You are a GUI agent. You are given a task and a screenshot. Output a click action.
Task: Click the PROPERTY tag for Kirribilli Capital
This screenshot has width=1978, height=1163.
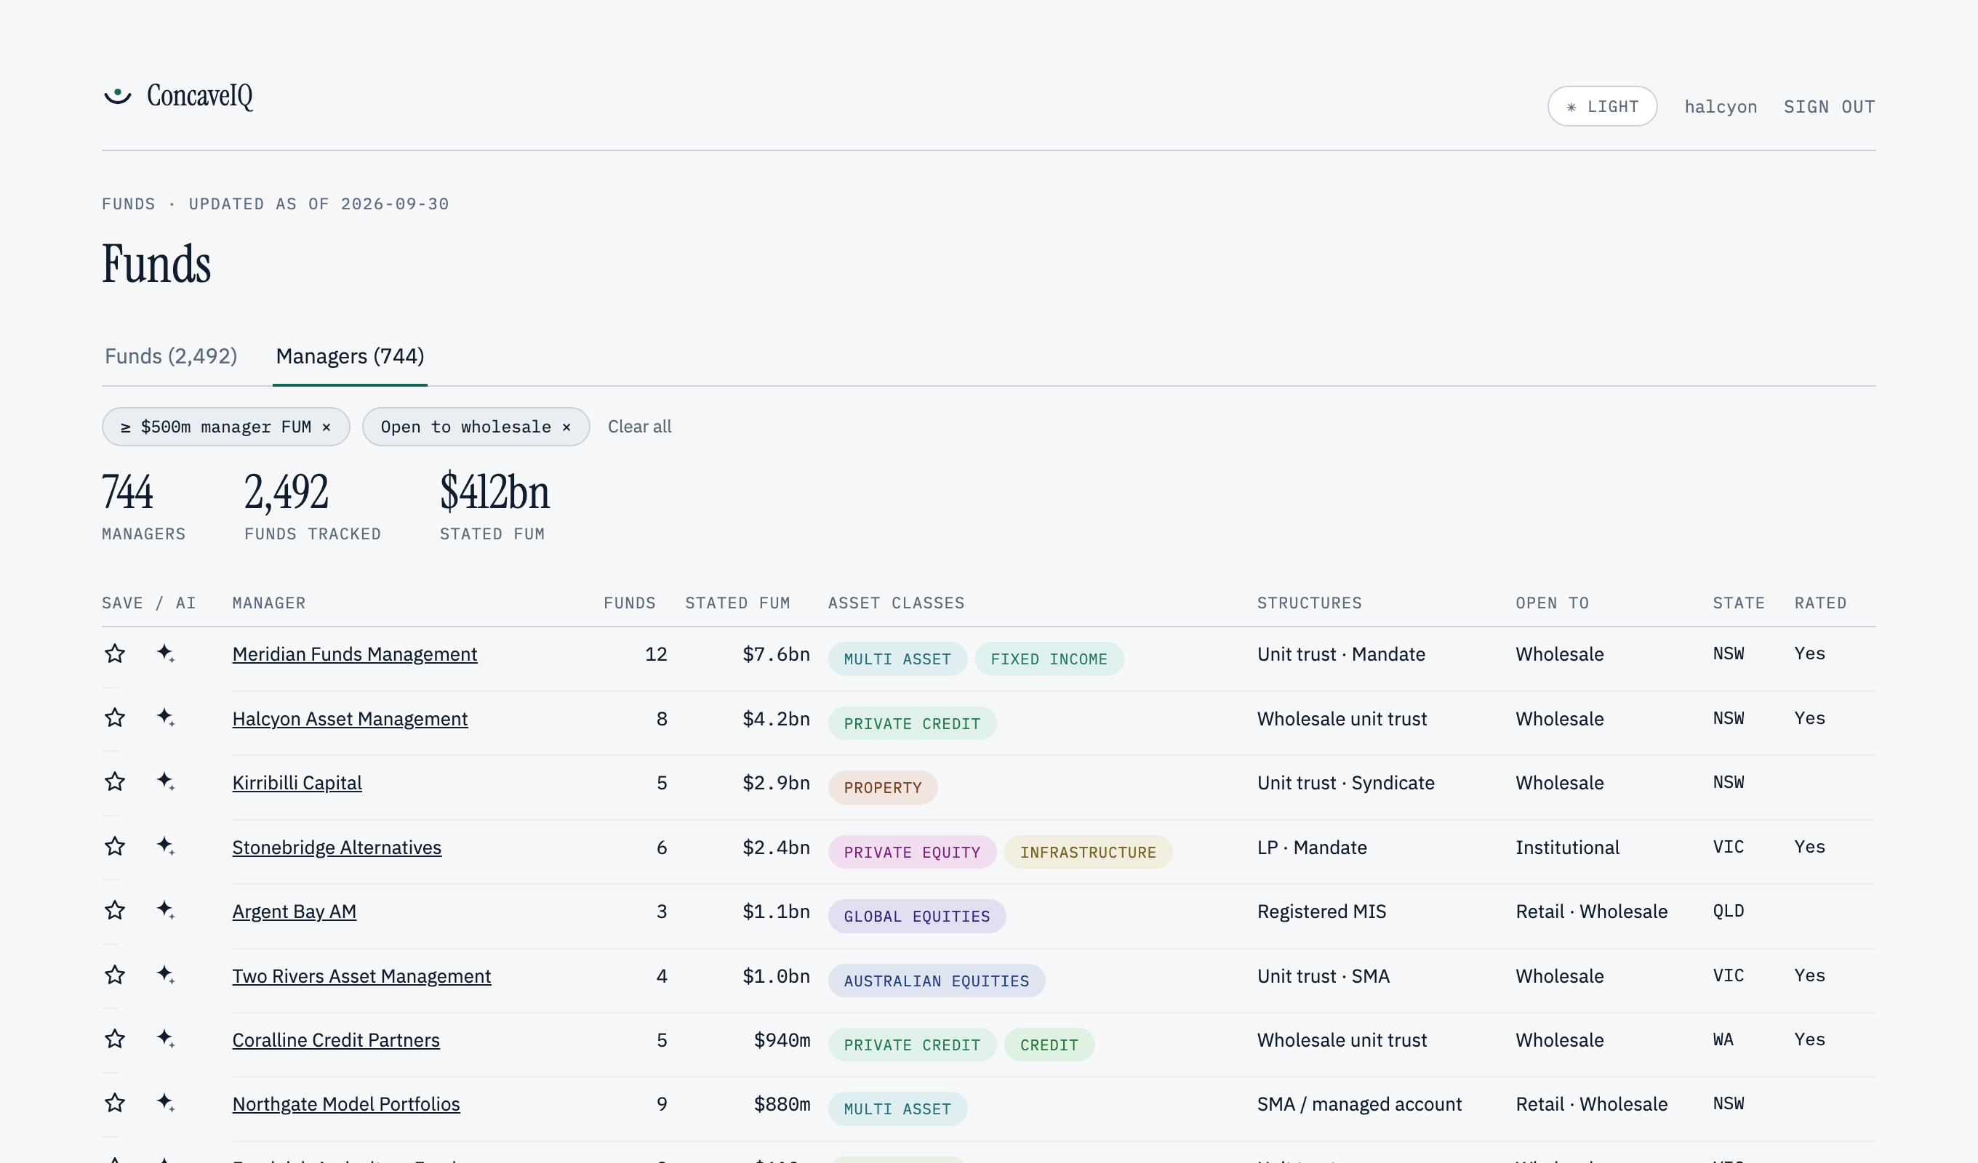[x=883, y=788]
